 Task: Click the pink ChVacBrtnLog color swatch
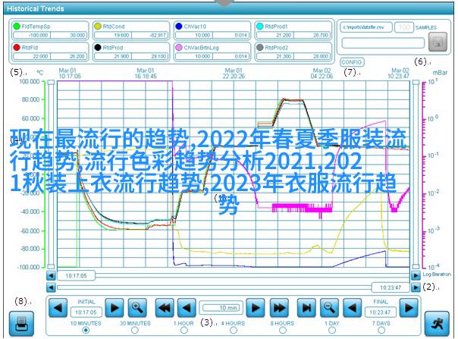click(x=179, y=47)
